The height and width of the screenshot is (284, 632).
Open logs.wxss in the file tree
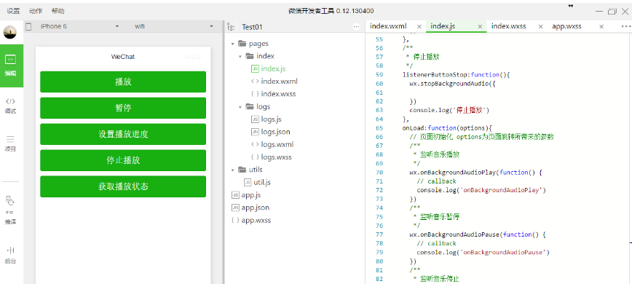276,157
